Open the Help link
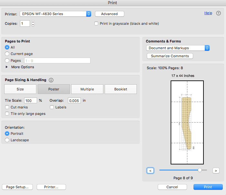The image size is (226, 195). tap(208, 13)
